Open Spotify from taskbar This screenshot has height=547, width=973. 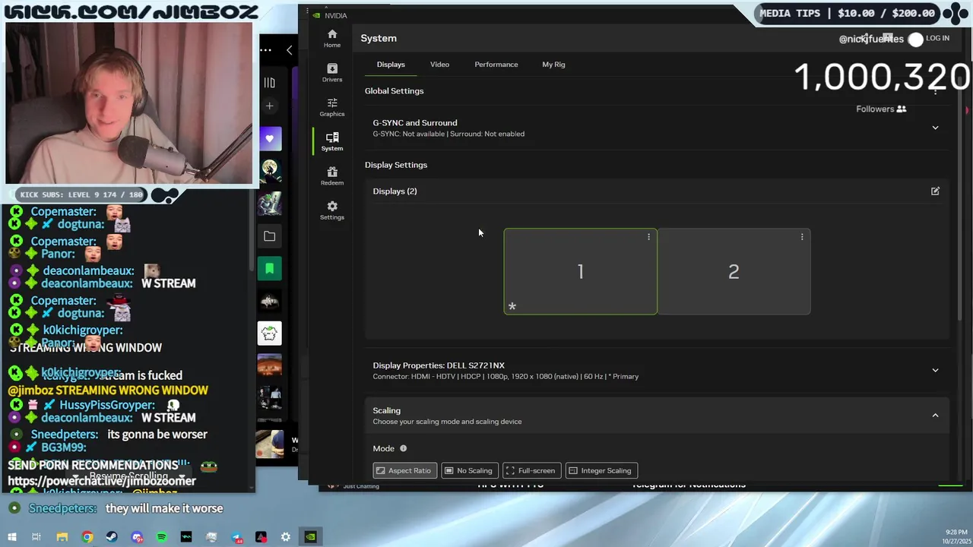tap(161, 537)
